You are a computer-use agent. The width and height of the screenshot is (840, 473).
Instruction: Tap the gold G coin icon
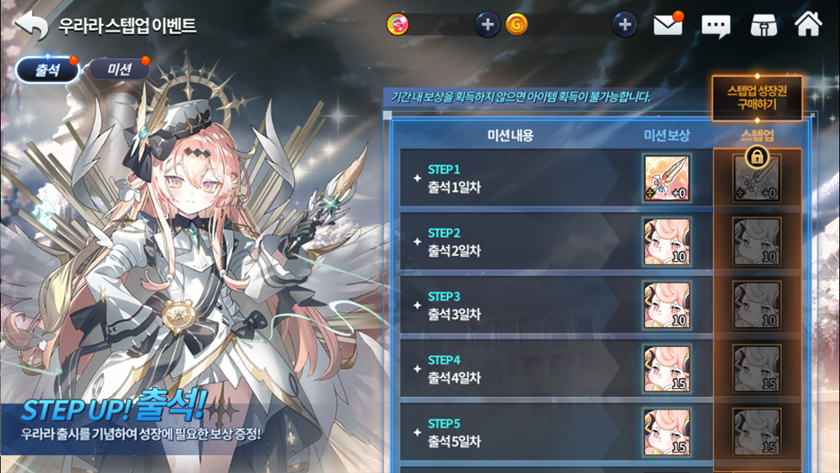click(x=517, y=25)
